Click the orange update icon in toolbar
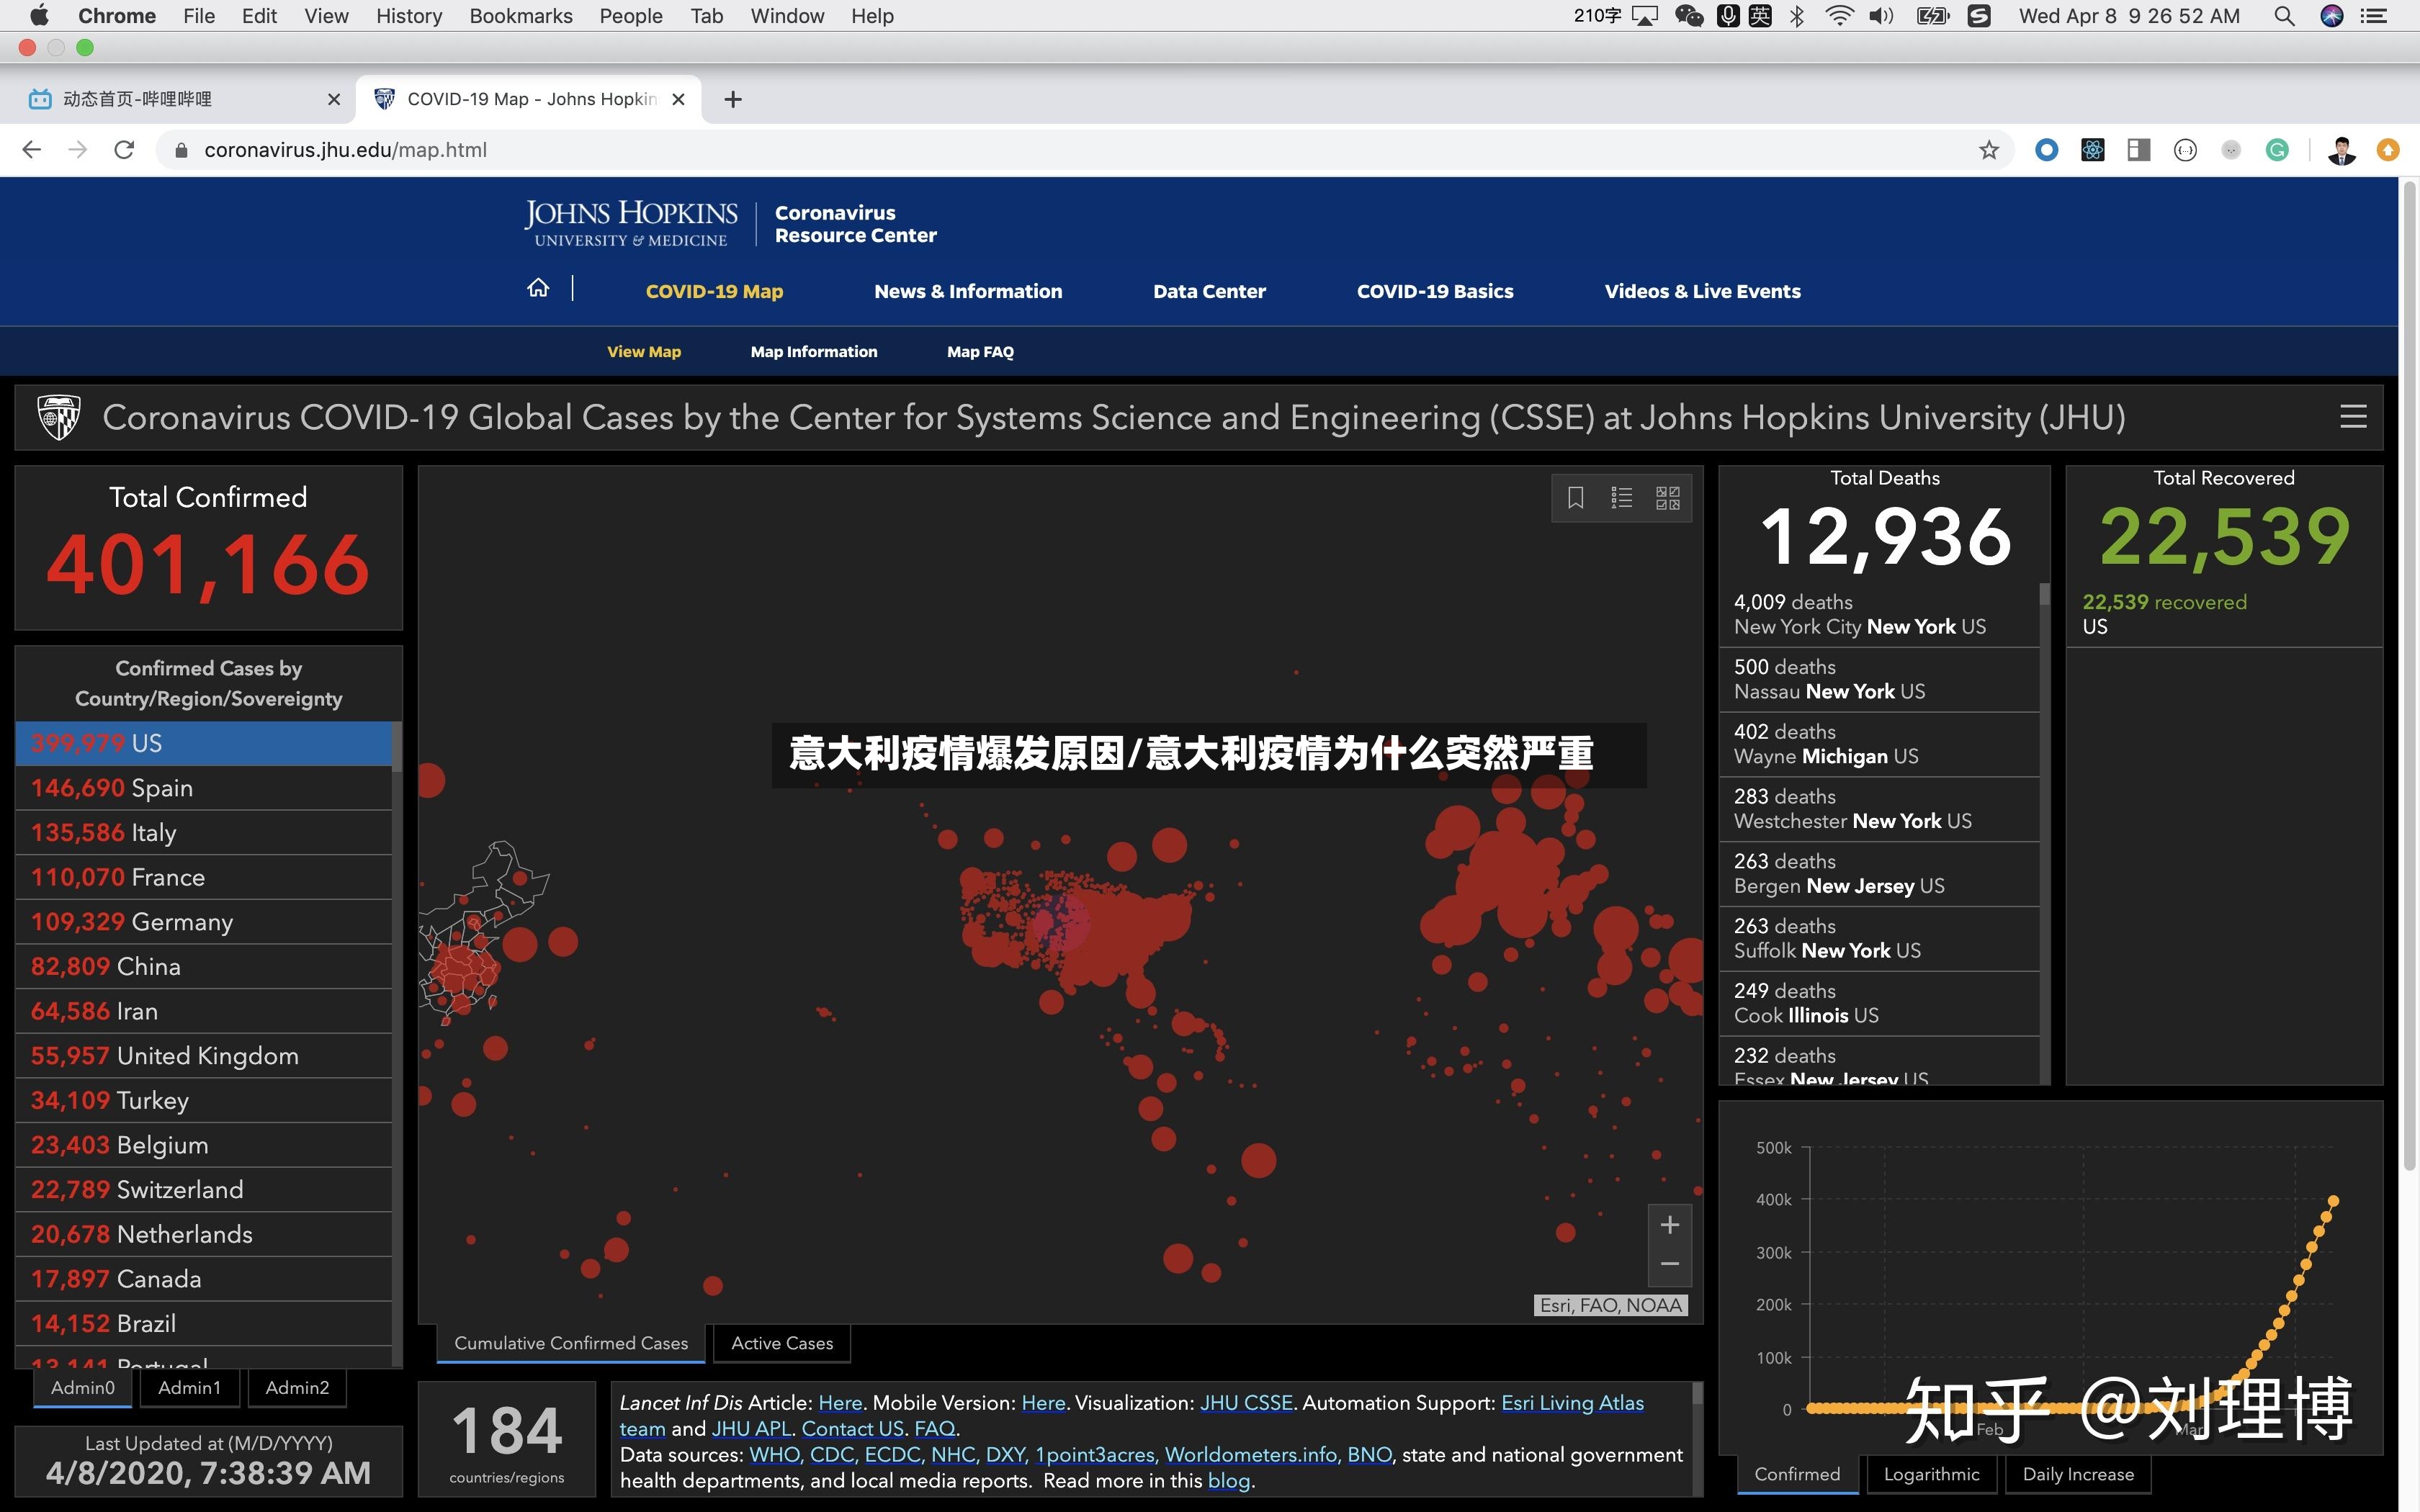This screenshot has width=2420, height=1512. tap(2388, 150)
